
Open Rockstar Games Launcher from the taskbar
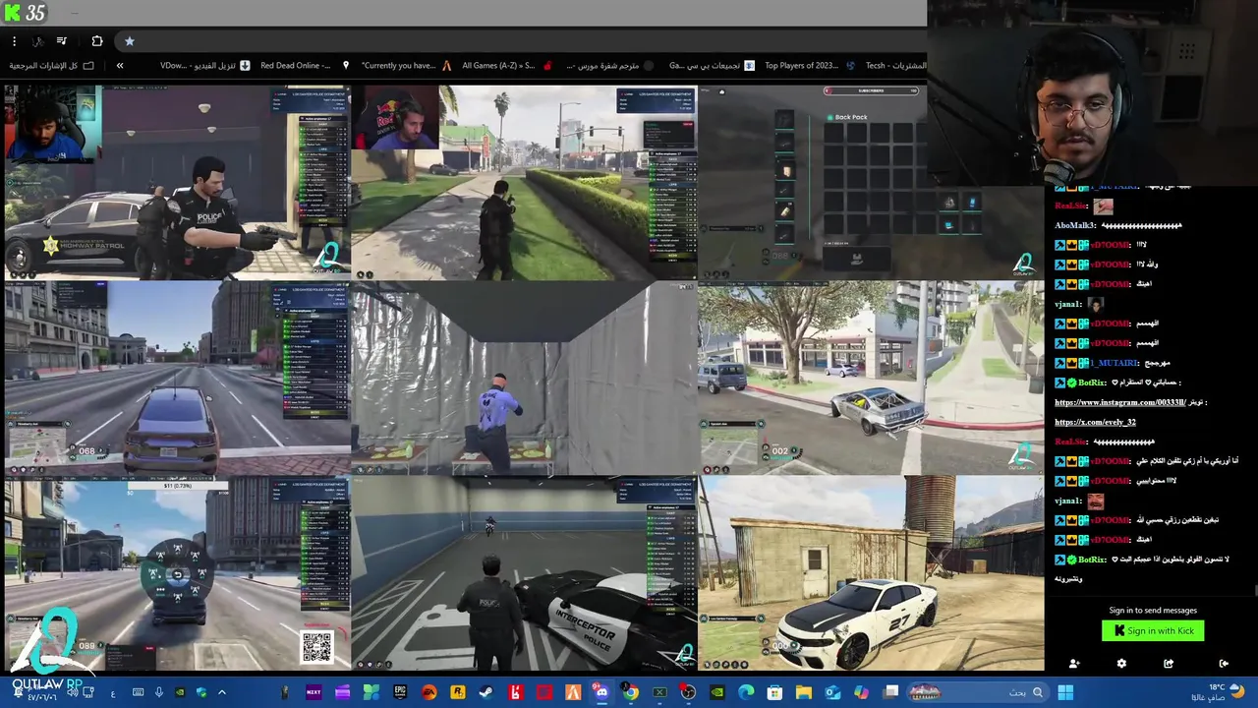point(457,692)
